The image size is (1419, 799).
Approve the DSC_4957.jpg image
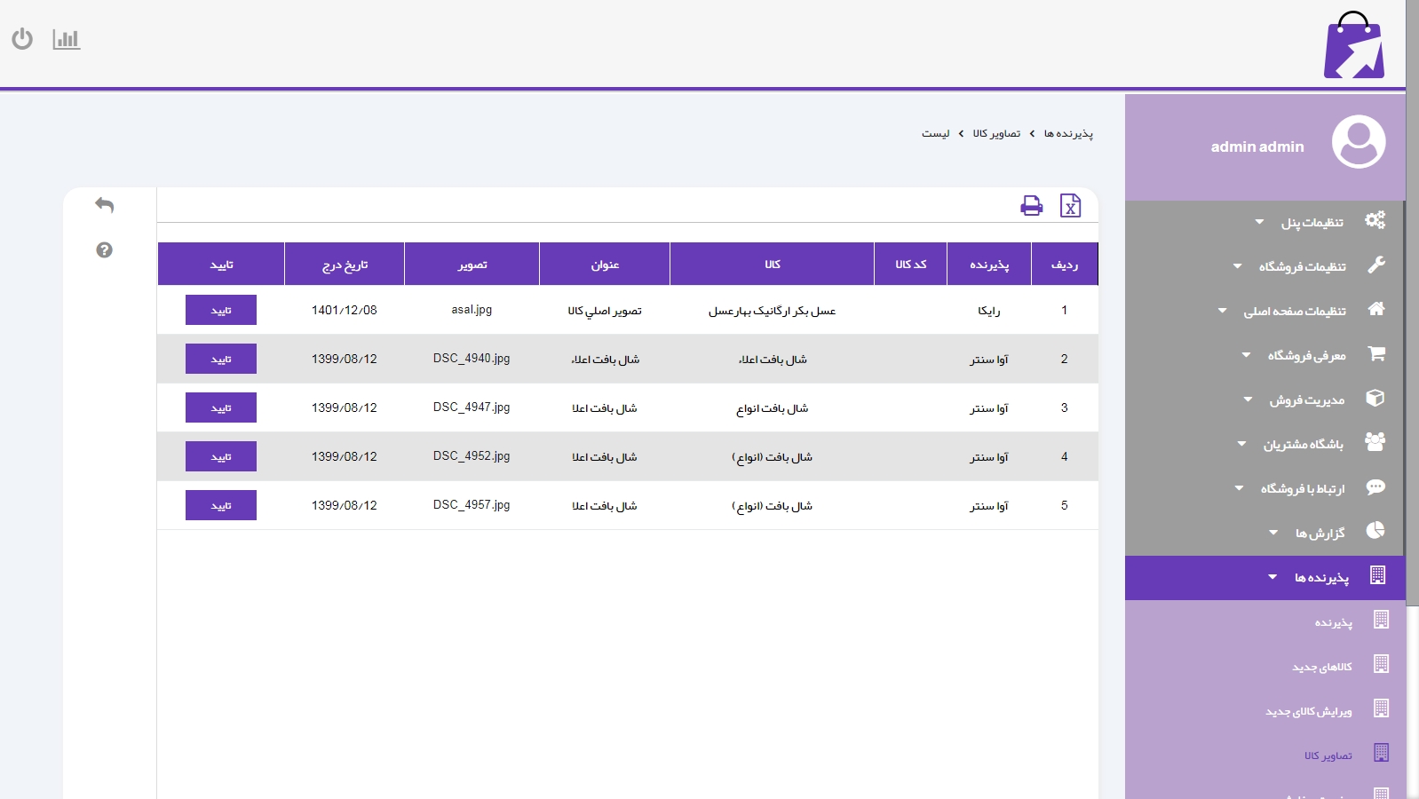(x=221, y=505)
